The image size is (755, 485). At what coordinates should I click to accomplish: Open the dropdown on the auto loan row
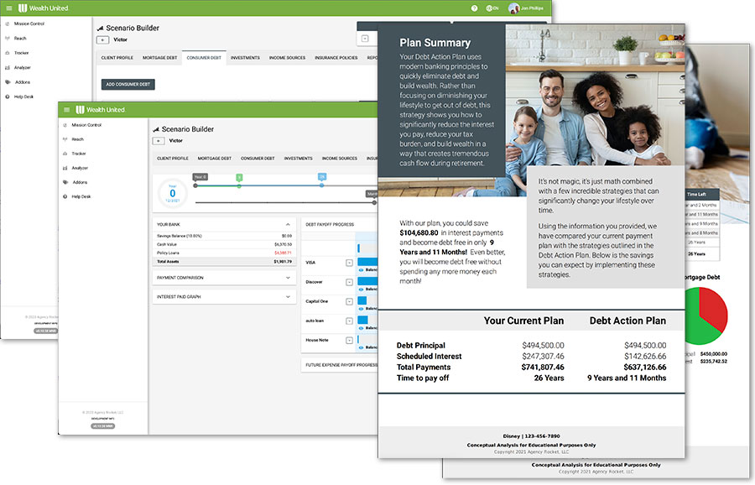tap(350, 321)
